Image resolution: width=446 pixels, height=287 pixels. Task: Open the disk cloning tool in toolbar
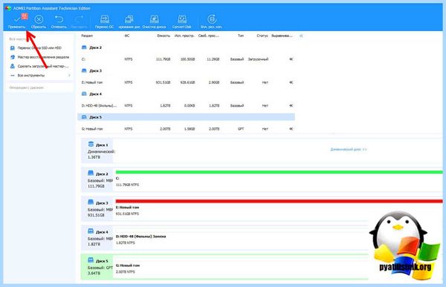129,22
